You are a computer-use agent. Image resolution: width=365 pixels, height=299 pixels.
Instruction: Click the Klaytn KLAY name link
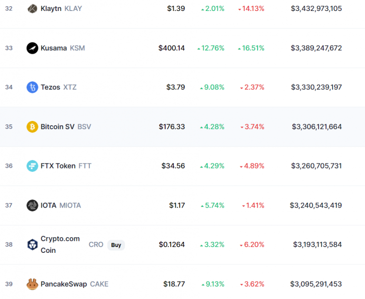click(61, 9)
